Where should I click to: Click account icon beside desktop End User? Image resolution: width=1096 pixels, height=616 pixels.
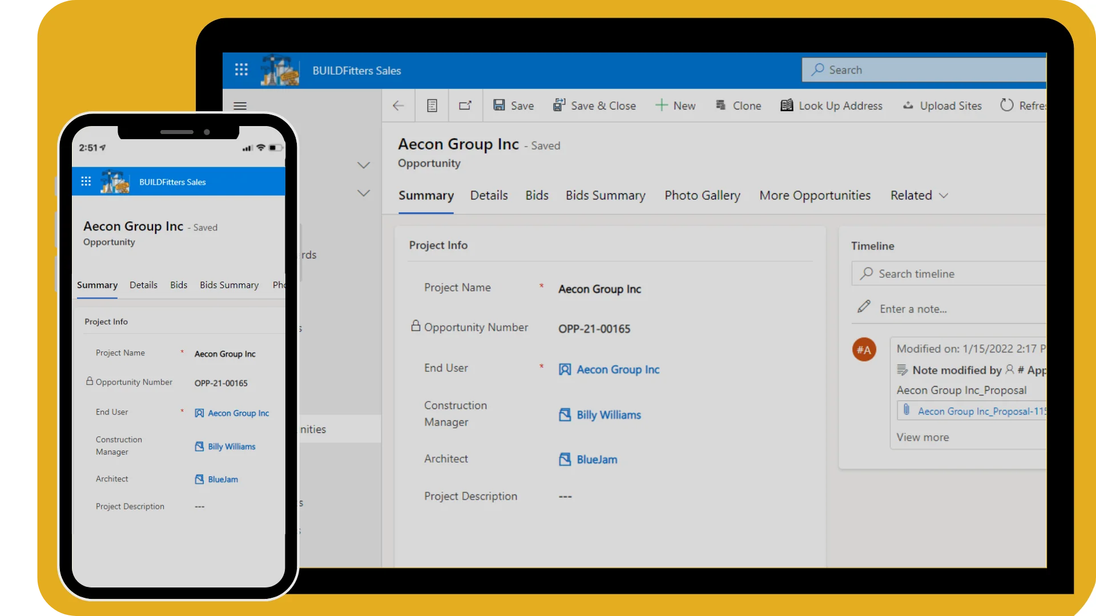565,370
